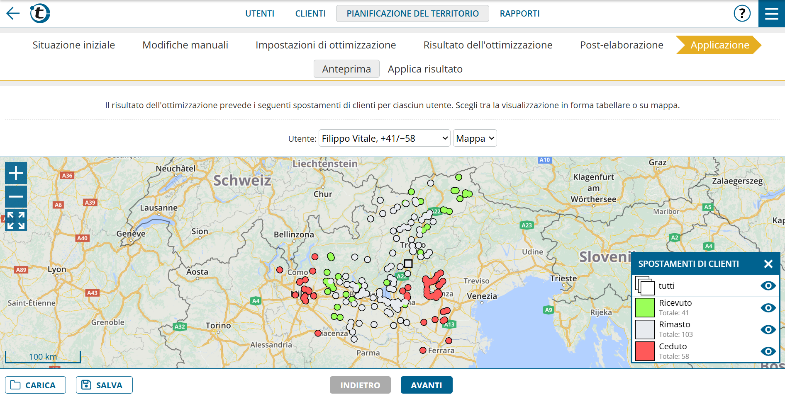Go to the Post-elaborazione step
785x399 pixels.
(x=621, y=45)
